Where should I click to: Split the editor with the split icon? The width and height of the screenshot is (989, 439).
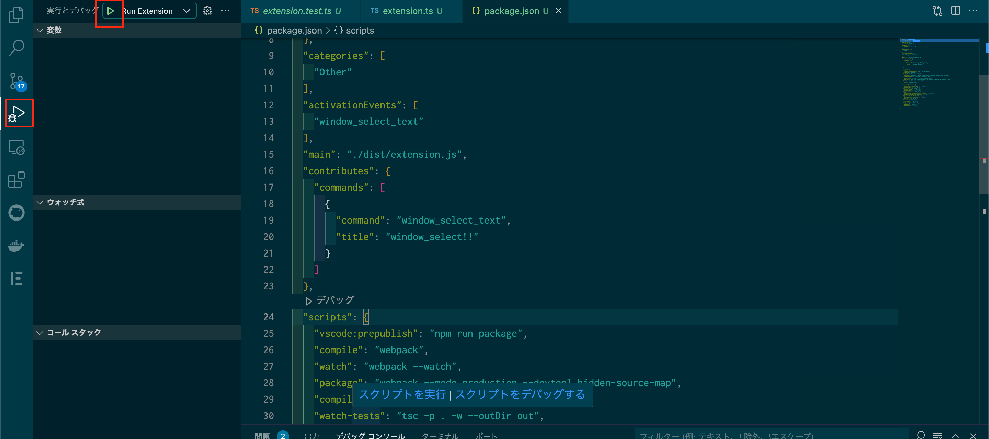point(955,11)
